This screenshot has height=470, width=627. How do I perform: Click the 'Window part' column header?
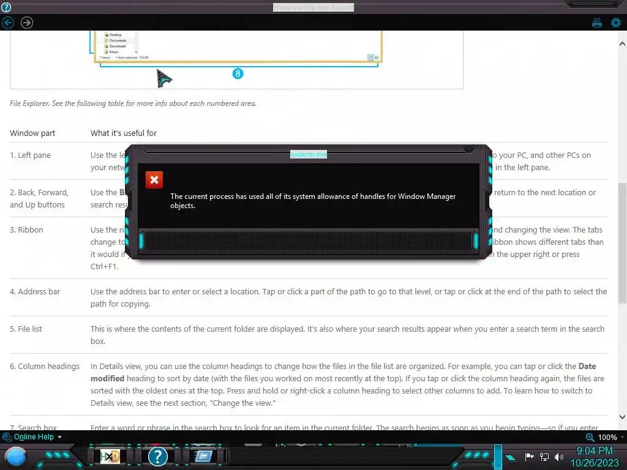point(32,133)
